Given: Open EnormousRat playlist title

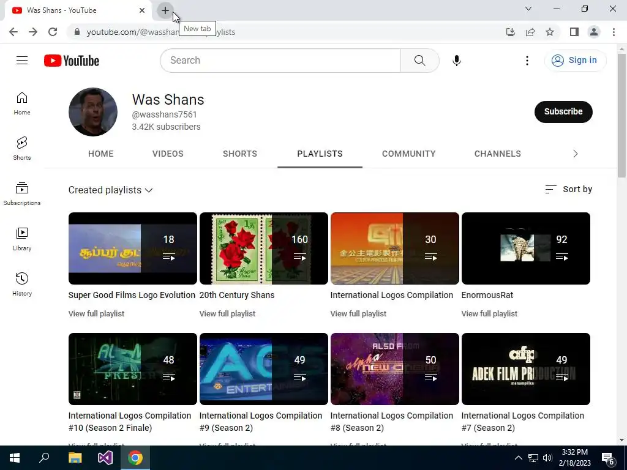Looking at the screenshot, I should pos(487,295).
